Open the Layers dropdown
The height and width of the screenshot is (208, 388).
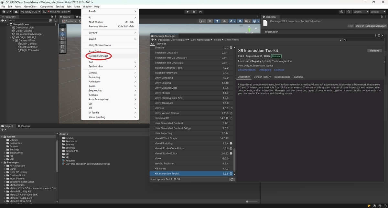361,12
